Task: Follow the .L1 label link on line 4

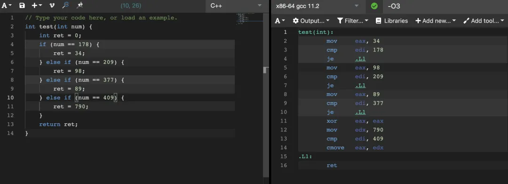Action: click(360, 59)
